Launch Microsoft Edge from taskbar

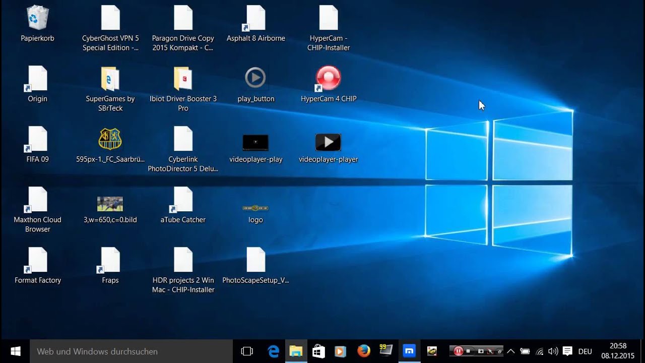(x=274, y=351)
